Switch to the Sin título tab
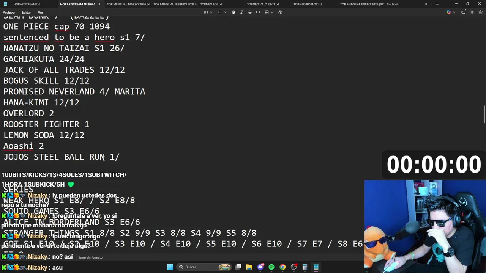The image size is (486, 273). 393,4
